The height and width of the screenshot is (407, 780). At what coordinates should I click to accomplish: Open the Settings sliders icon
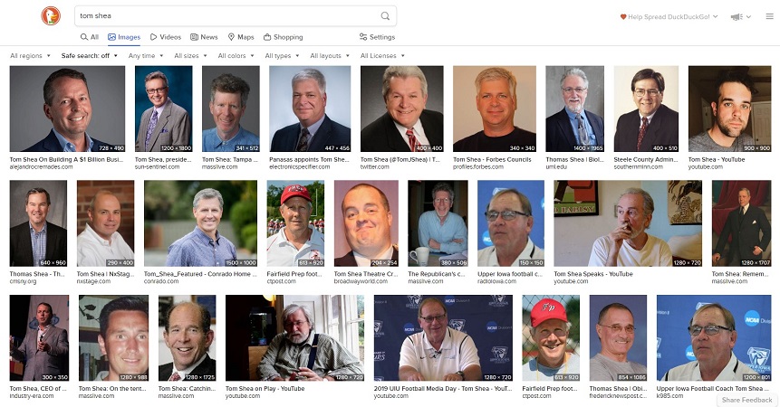click(x=363, y=37)
